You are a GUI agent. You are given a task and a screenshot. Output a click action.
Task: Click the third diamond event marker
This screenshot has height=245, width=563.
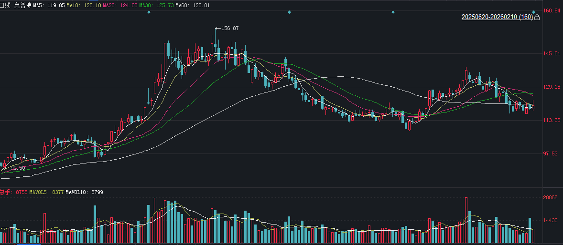pos(393,12)
